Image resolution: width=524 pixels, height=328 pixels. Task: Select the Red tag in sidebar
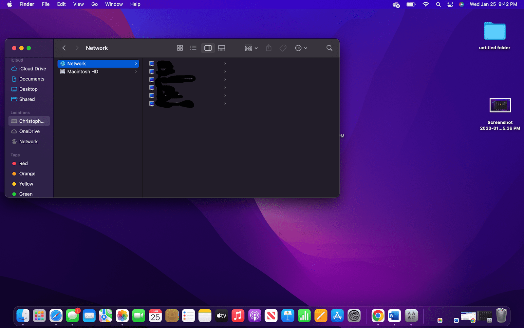(29, 163)
